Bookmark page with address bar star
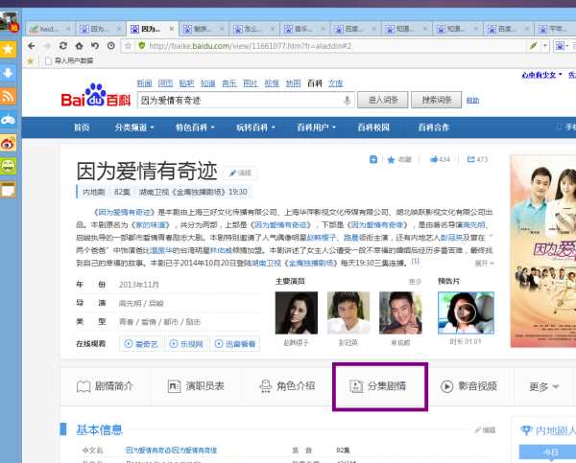 pyautogui.click(x=128, y=46)
